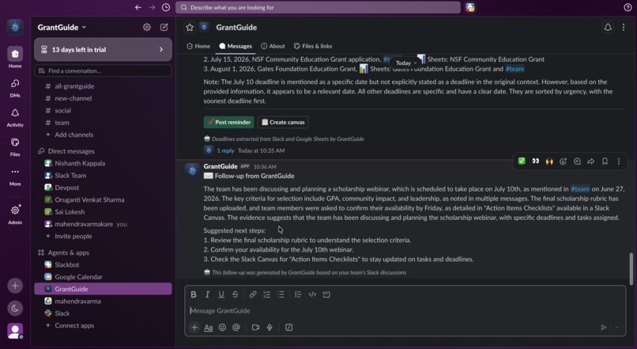637x349 pixels.
Task: Click the message pane vertical scrollbar
Action: pyautogui.click(x=631, y=268)
